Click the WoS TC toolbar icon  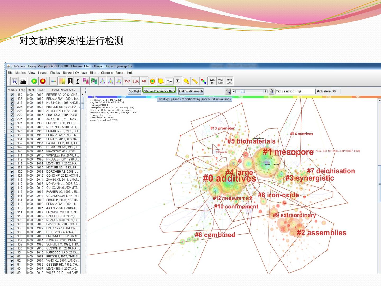point(212,81)
